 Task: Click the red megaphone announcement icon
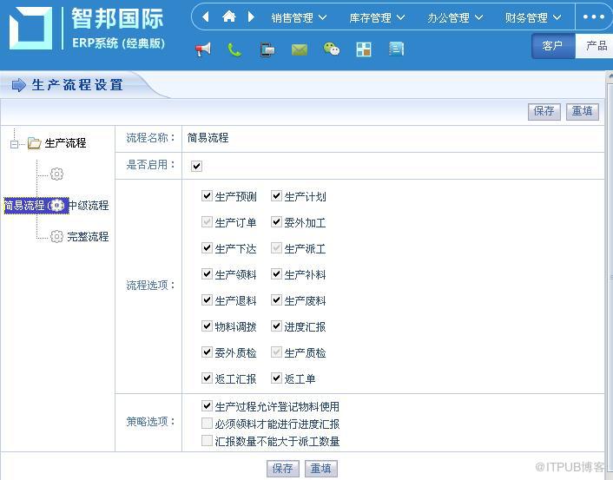203,49
